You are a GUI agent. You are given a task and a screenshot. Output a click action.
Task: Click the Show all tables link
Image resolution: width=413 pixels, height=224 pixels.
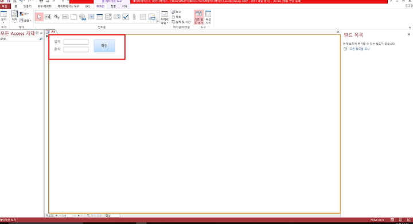click(360, 49)
